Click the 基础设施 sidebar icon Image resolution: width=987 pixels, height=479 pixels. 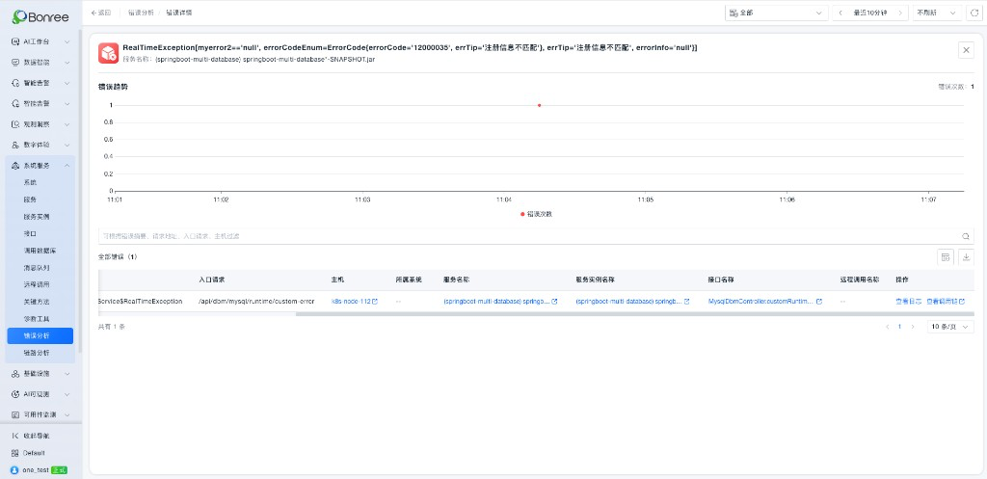pyautogui.click(x=16, y=373)
